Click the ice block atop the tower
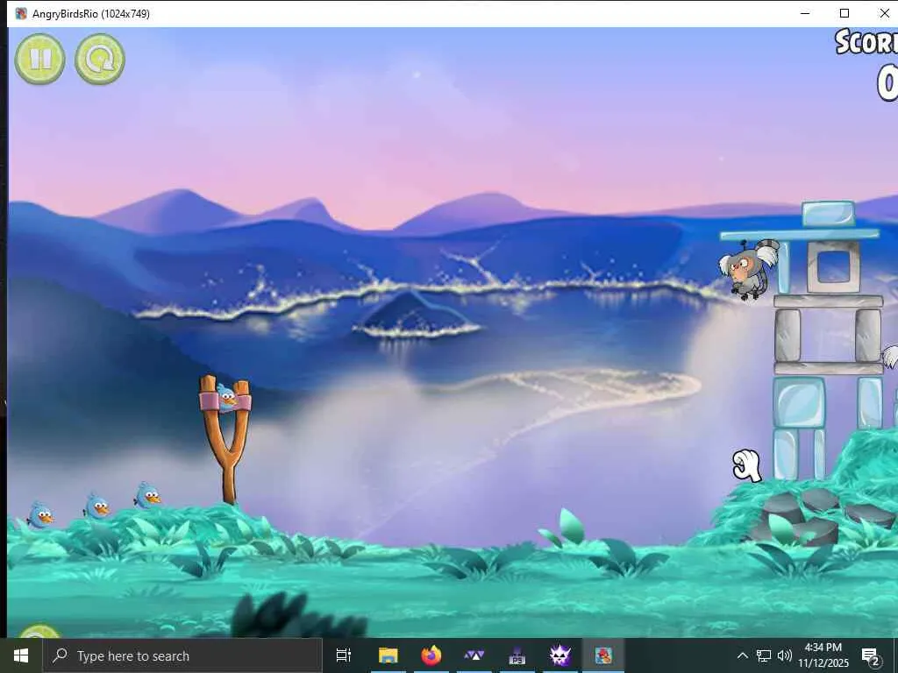The width and height of the screenshot is (898, 673). tap(828, 214)
